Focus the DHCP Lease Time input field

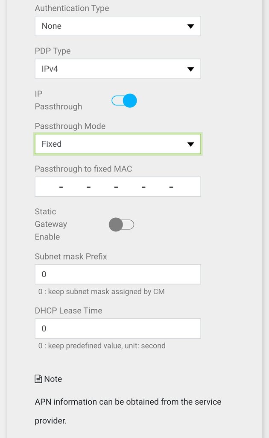coord(117,328)
